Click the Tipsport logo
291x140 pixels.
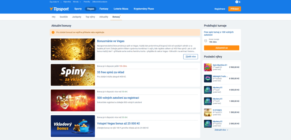click(x=59, y=9)
